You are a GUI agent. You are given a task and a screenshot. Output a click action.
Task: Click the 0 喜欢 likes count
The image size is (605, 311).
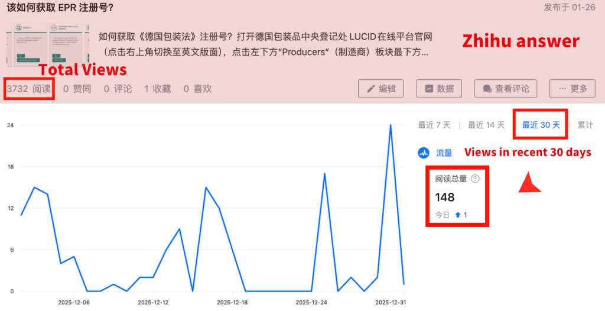click(197, 89)
